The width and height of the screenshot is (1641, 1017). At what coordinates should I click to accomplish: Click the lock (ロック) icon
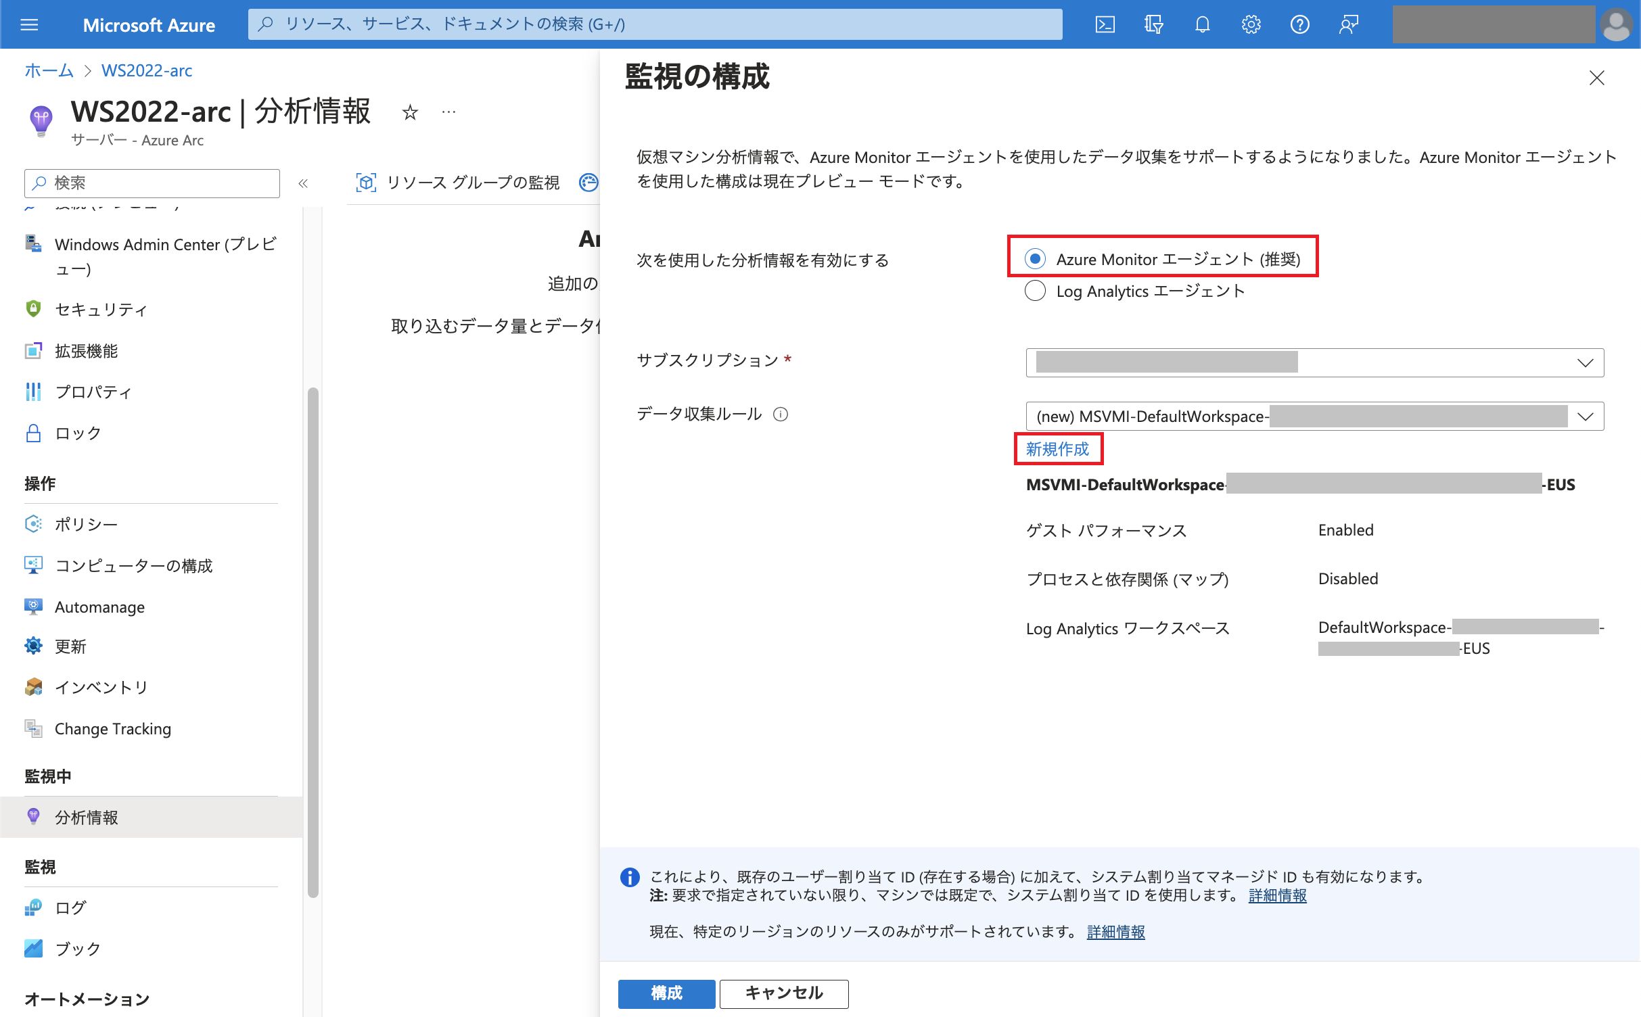[33, 433]
